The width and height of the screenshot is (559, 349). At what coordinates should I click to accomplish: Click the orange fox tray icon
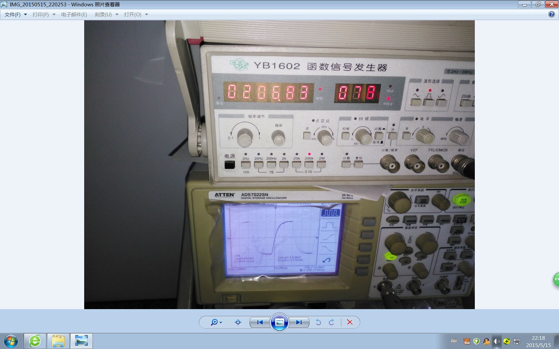click(x=467, y=341)
